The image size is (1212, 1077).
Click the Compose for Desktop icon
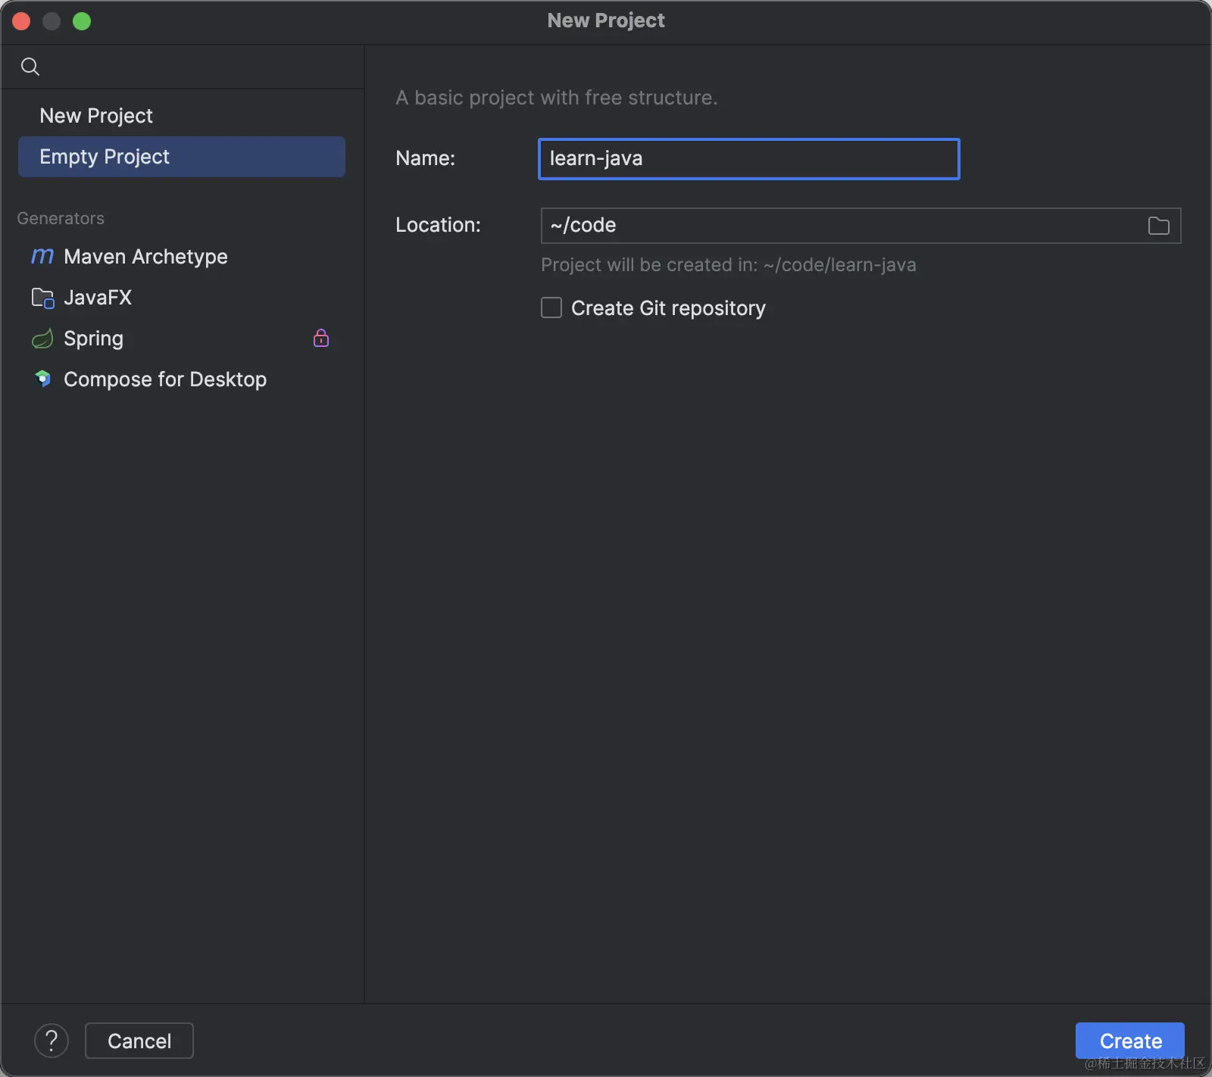point(42,379)
